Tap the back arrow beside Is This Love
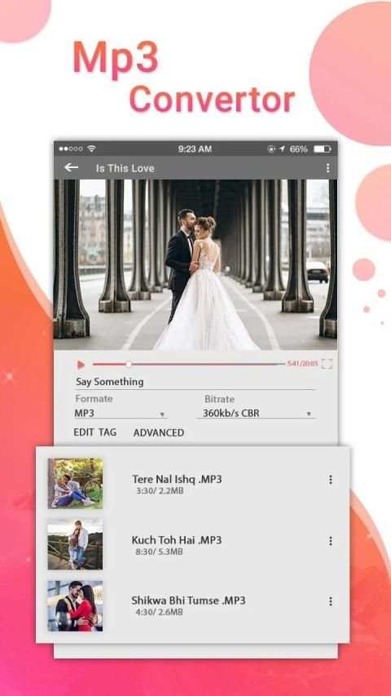Image resolution: width=391 pixels, height=696 pixels. (71, 167)
